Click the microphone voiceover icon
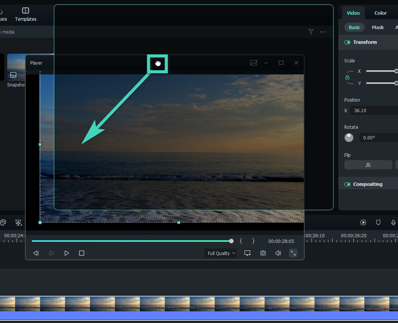398x323 pixels. 393,223
